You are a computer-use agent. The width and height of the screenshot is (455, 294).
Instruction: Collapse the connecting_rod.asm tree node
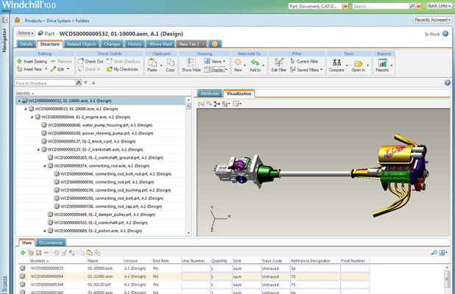(x=44, y=165)
